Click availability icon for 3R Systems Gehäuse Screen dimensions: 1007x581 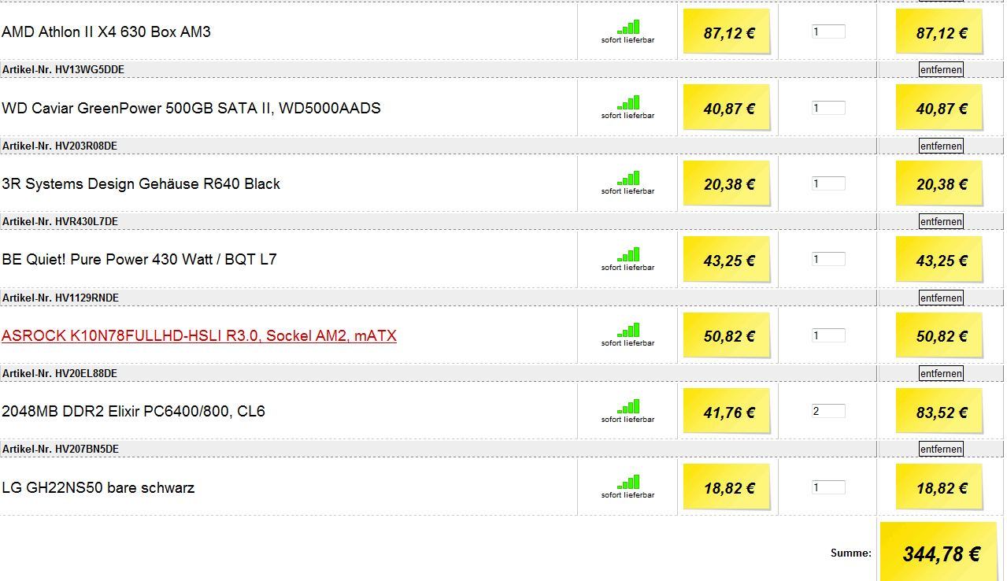(628, 179)
